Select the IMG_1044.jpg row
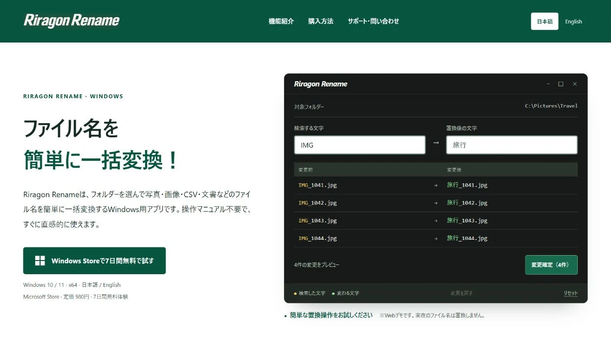611x348 pixels. (436, 238)
